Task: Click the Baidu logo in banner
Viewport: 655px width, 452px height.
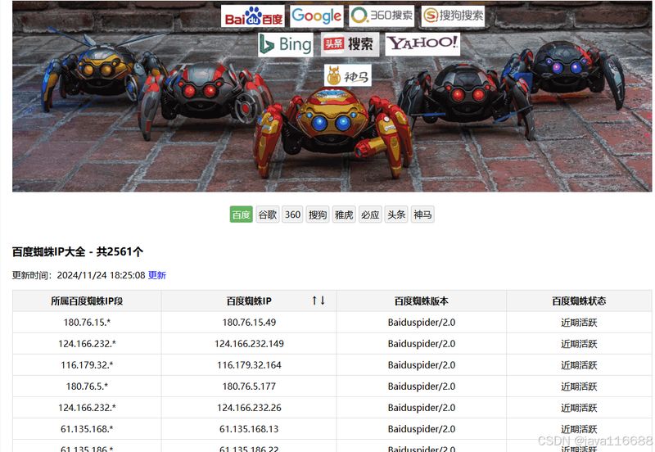Action: click(x=253, y=16)
